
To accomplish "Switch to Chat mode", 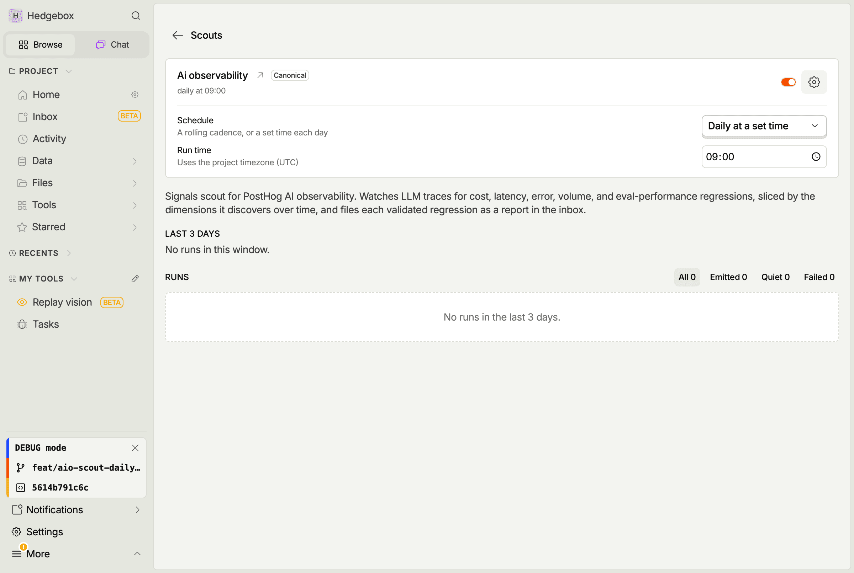I will pyautogui.click(x=112, y=44).
